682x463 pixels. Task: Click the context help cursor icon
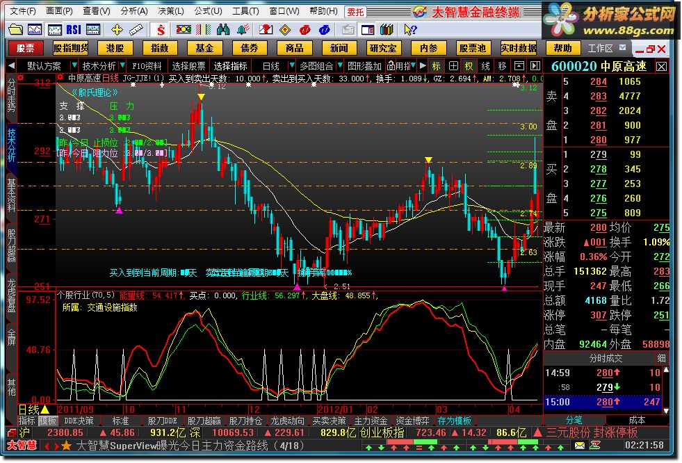pyautogui.click(x=410, y=30)
